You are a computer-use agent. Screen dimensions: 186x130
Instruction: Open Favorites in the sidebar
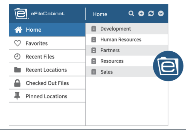[x=36, y=43]
